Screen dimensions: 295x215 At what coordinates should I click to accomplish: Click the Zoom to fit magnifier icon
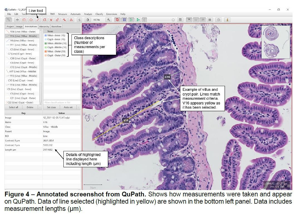coord(109,20)
